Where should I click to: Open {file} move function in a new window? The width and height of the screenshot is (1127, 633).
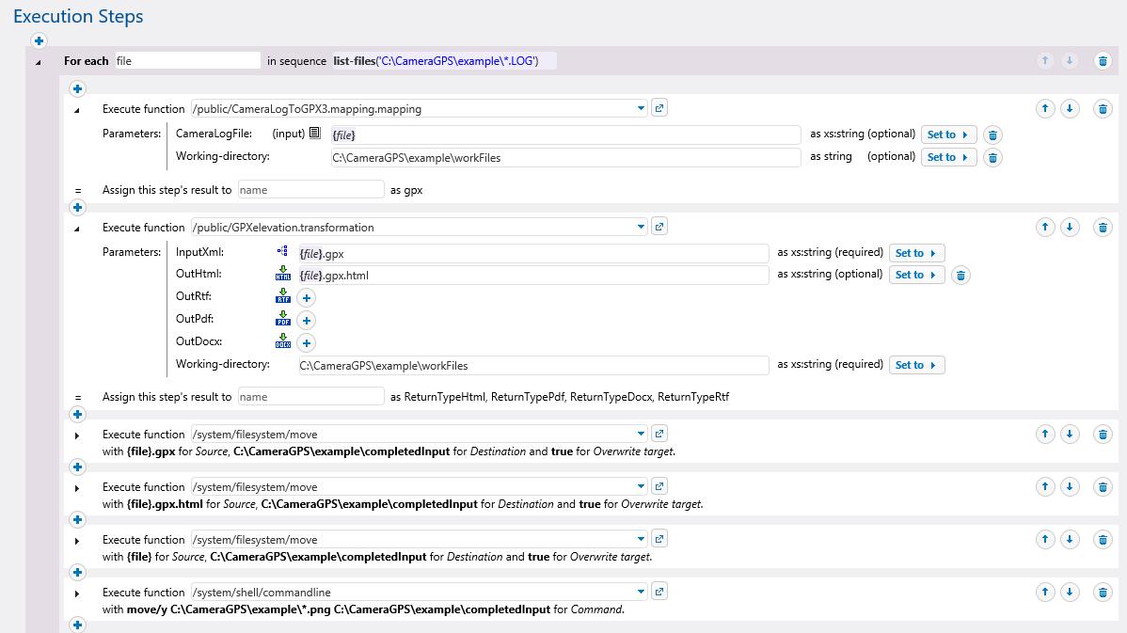click(x=659, y=539)
